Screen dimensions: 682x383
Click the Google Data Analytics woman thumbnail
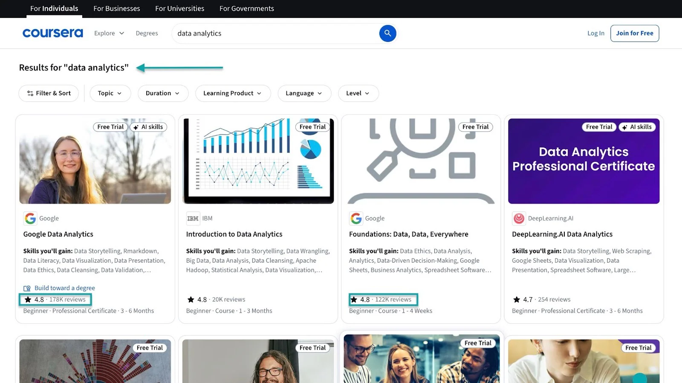(x=95, y=161)
